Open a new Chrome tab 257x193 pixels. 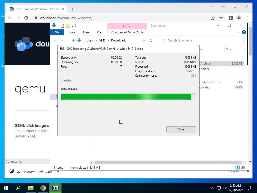[72, 9]
